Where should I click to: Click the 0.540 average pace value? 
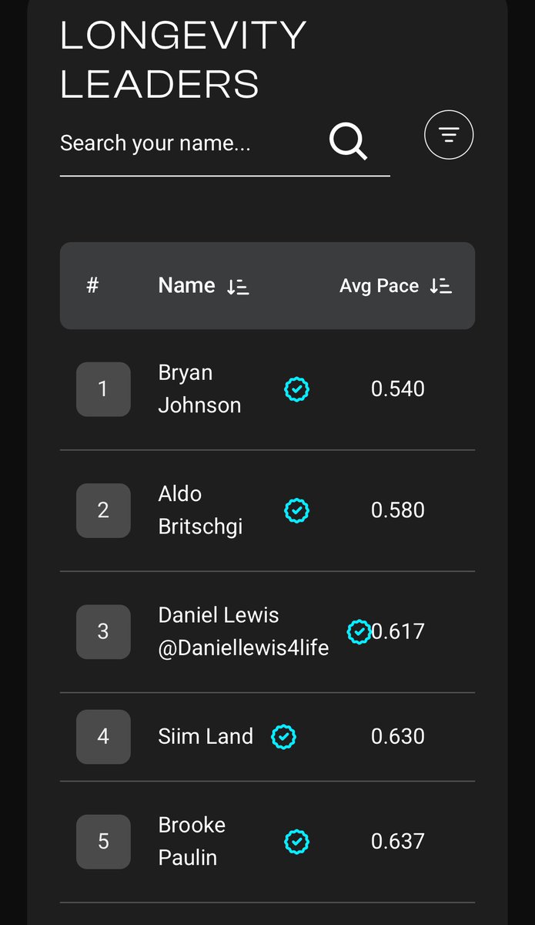[398, 388]
